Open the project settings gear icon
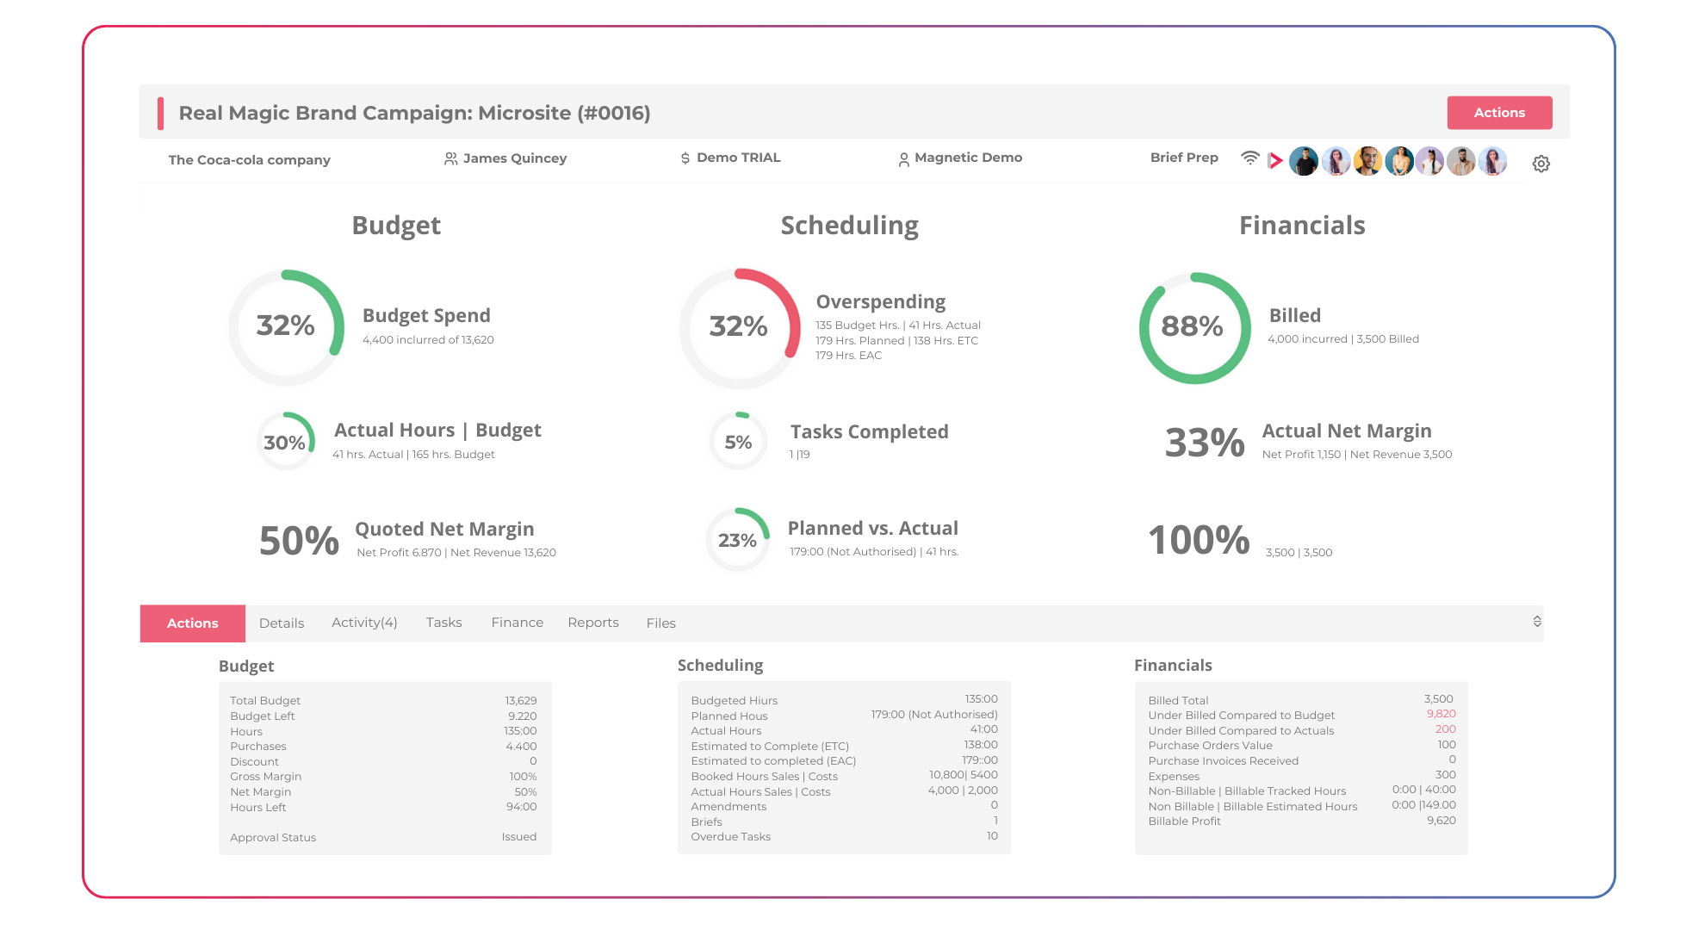Image resolution: width=1705 pixels, height=930 pixels. pos(1541,164)
